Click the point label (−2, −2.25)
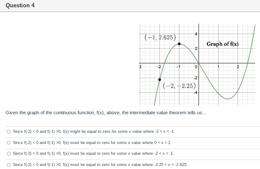The image size is (260, 169). click(179, 86)
